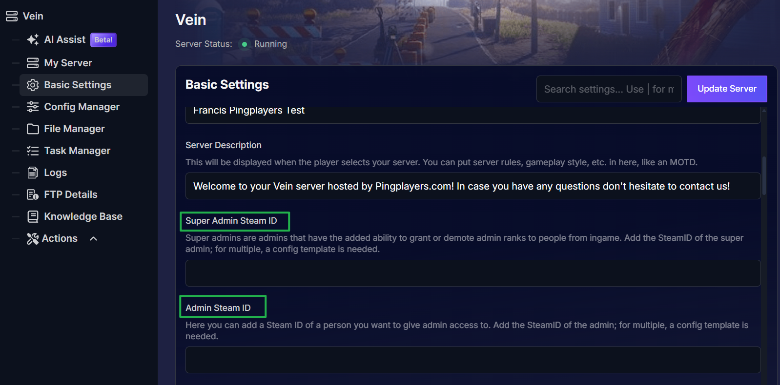Click the Basic Settings gear icon

point(33,85)
